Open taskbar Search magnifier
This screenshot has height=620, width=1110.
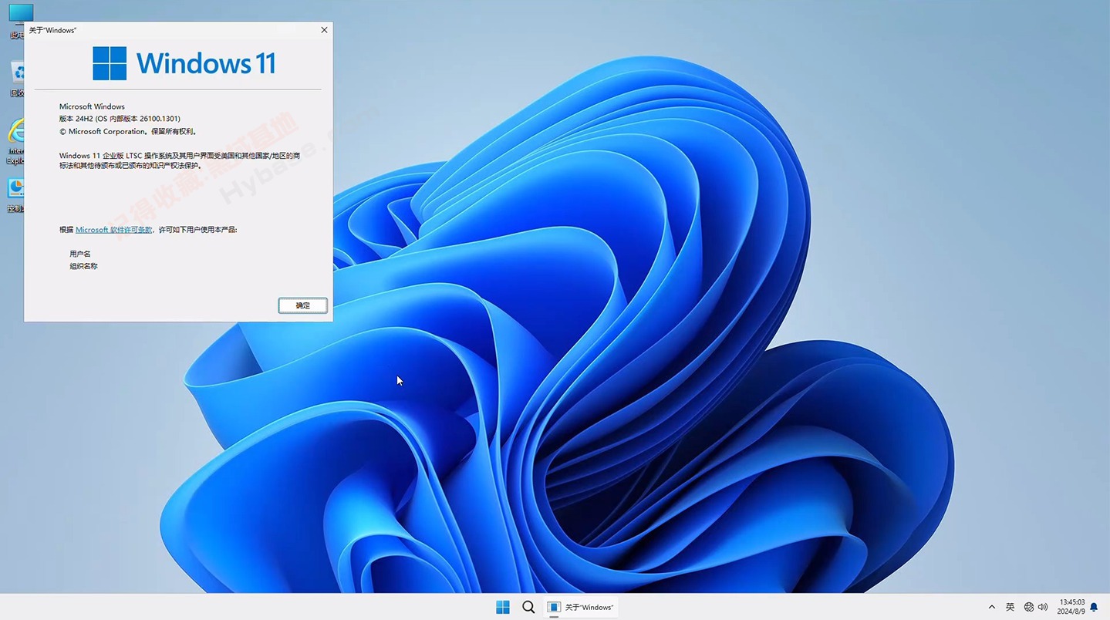coord(528,607)
